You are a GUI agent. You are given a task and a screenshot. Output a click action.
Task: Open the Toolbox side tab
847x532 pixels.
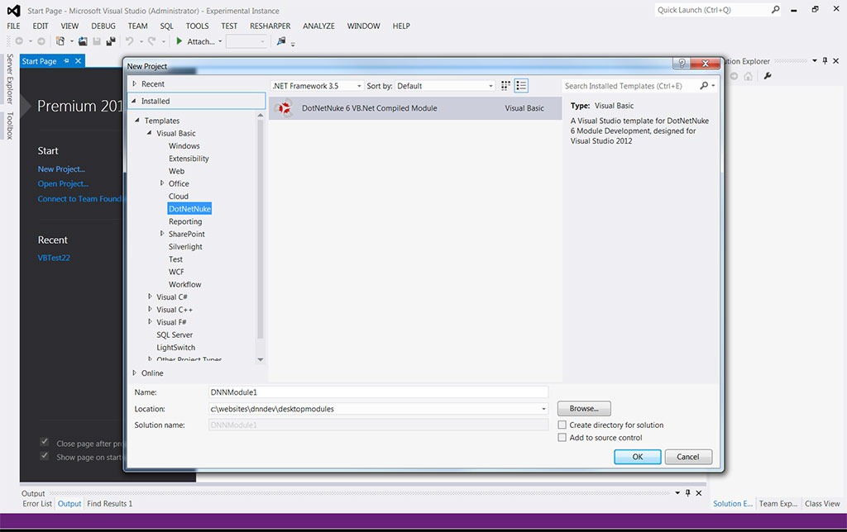[9, 126]
